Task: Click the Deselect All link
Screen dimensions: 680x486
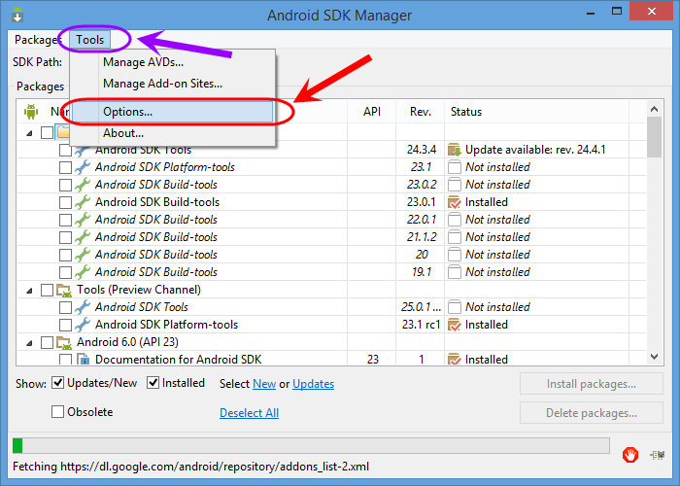Action: (249, 413)
